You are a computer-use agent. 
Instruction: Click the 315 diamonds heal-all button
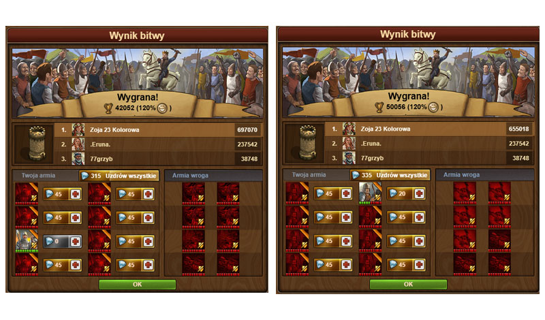[x=119, y=176]
